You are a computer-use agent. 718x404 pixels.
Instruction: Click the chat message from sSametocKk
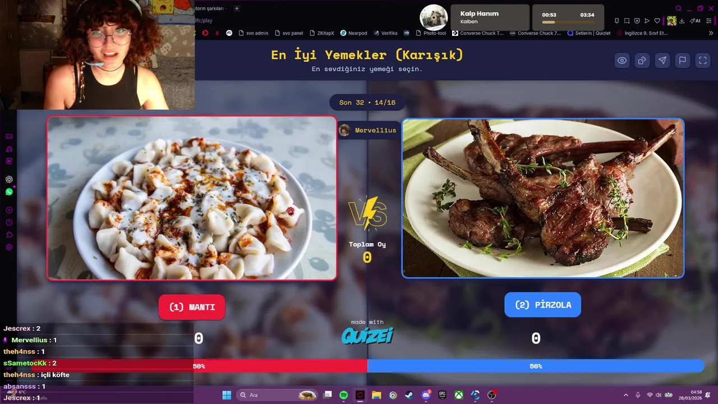pyautogui.click(x=30, y=363)
